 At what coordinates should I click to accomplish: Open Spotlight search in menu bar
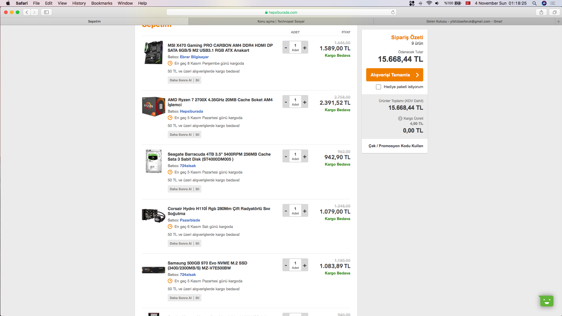[534, 3]
